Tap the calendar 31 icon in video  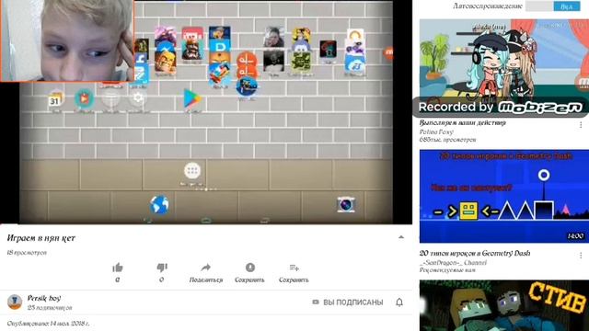point(56,98)
